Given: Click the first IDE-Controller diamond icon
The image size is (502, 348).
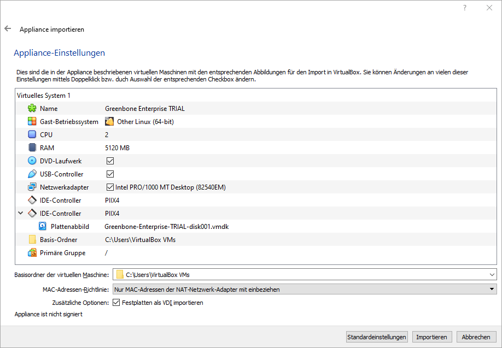Looking at the screenshot, I should coord(32,200).
